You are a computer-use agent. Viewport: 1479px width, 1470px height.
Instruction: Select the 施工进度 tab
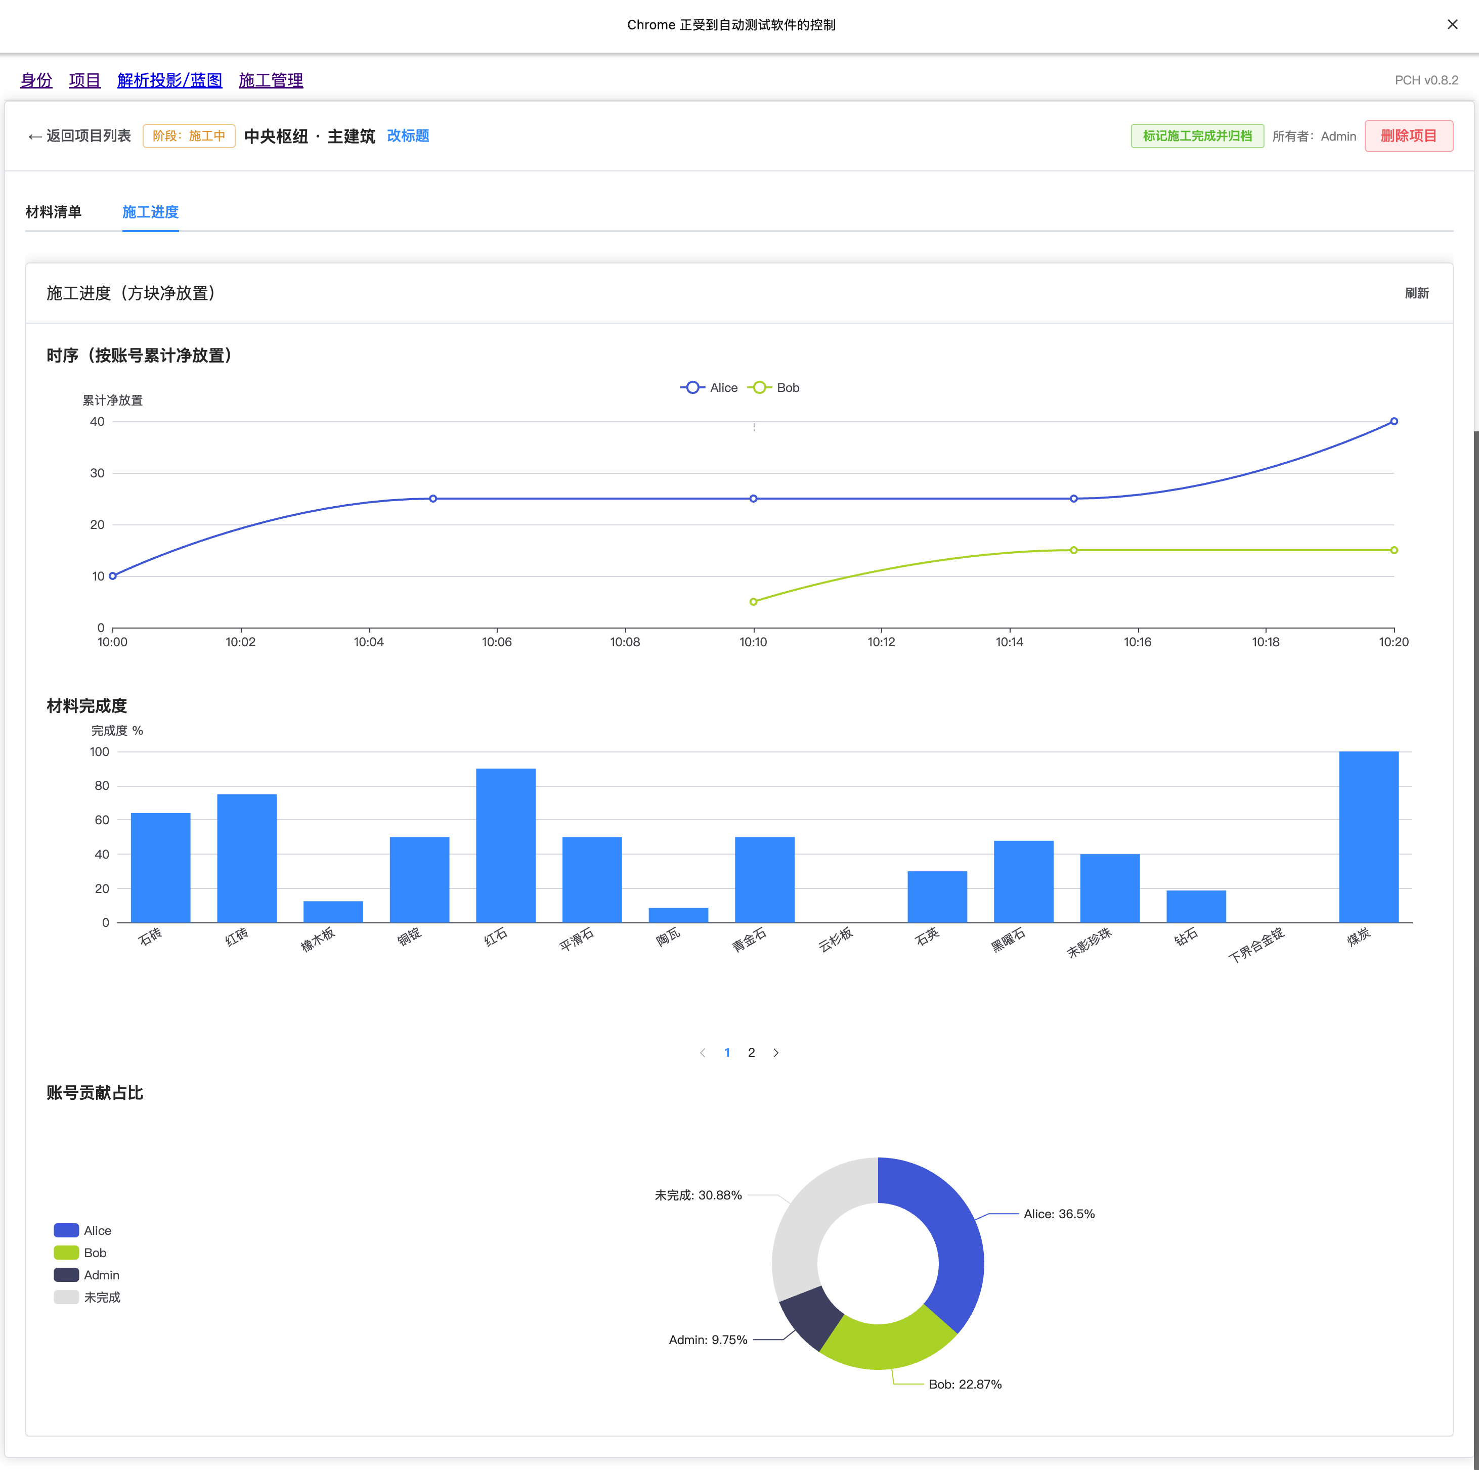pos(150,212)
